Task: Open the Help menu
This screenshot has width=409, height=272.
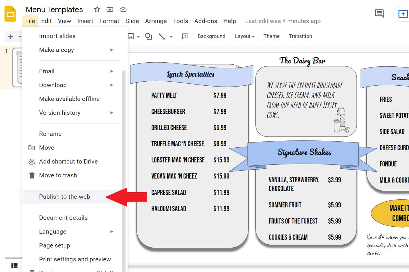Action: point(229,21)
